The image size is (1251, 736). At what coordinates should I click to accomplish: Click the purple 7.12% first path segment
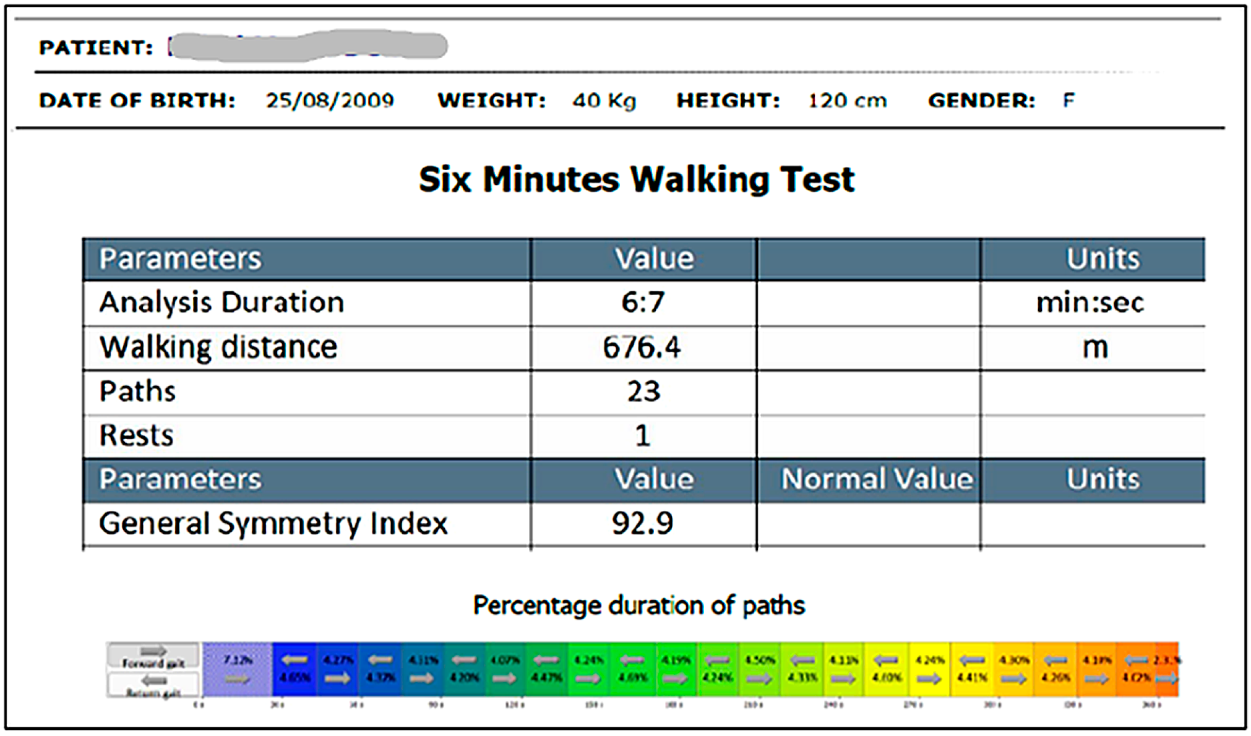coord(237,669)
